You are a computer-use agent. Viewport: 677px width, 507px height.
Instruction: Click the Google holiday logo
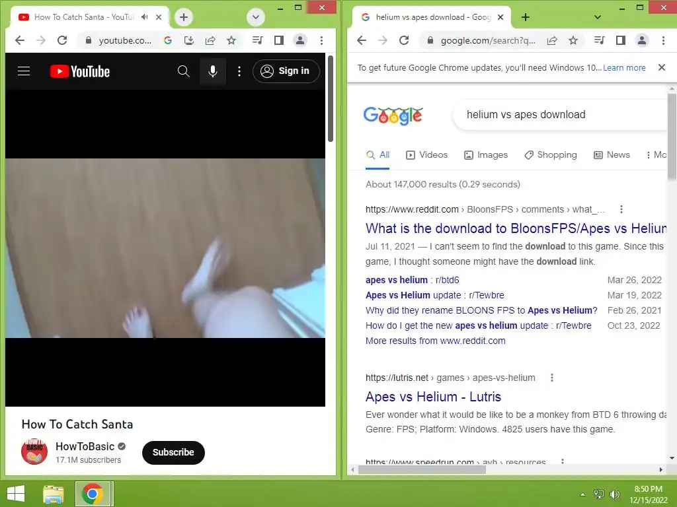[x=393, y=116]
